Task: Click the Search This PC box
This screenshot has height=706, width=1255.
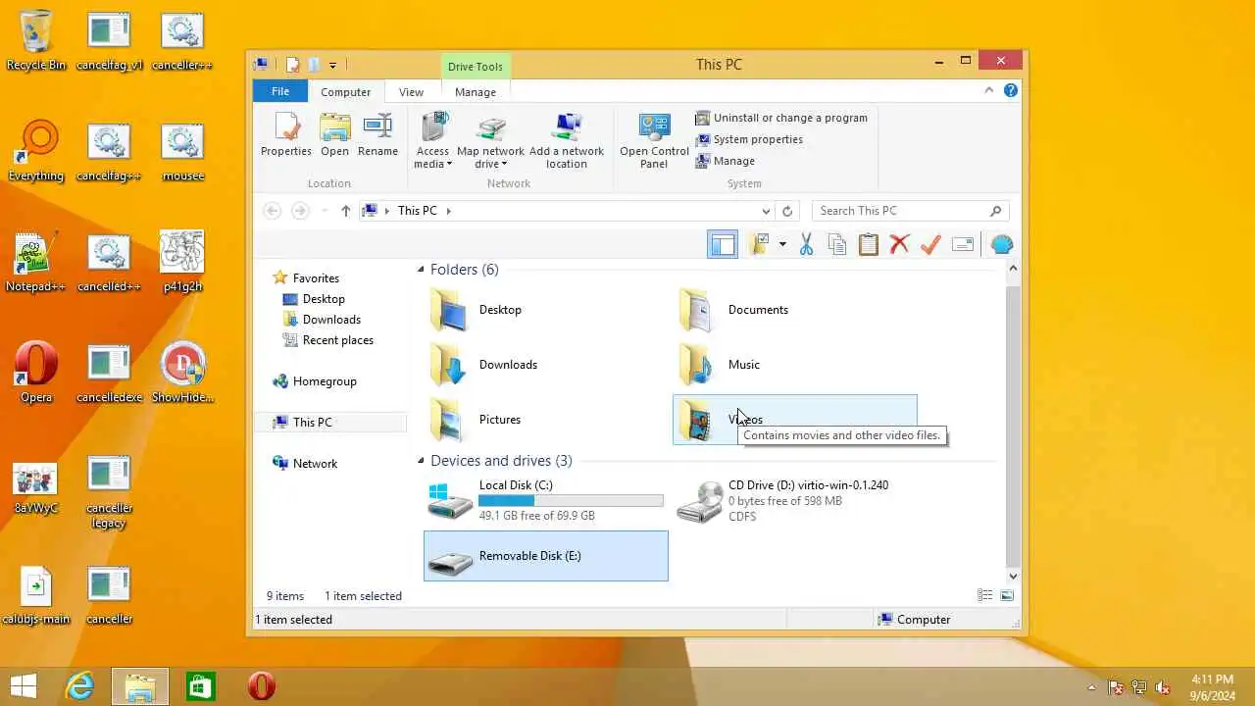Action: click(x=910, y=211)
